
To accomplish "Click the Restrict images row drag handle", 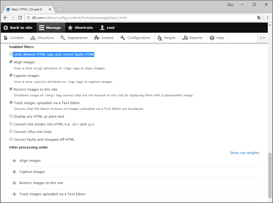I will [x=14, y=183].
